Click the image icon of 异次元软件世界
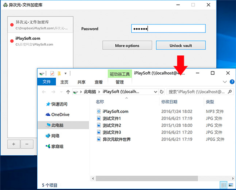236x190 pixels. 99,139
